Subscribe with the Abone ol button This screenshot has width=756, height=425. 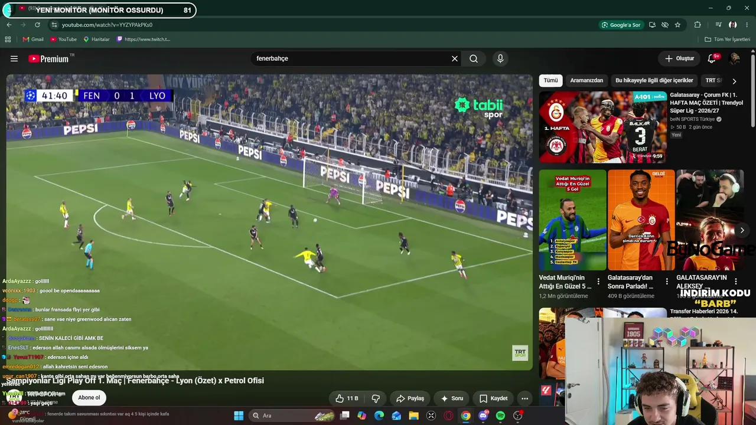[x=89, y=397]
